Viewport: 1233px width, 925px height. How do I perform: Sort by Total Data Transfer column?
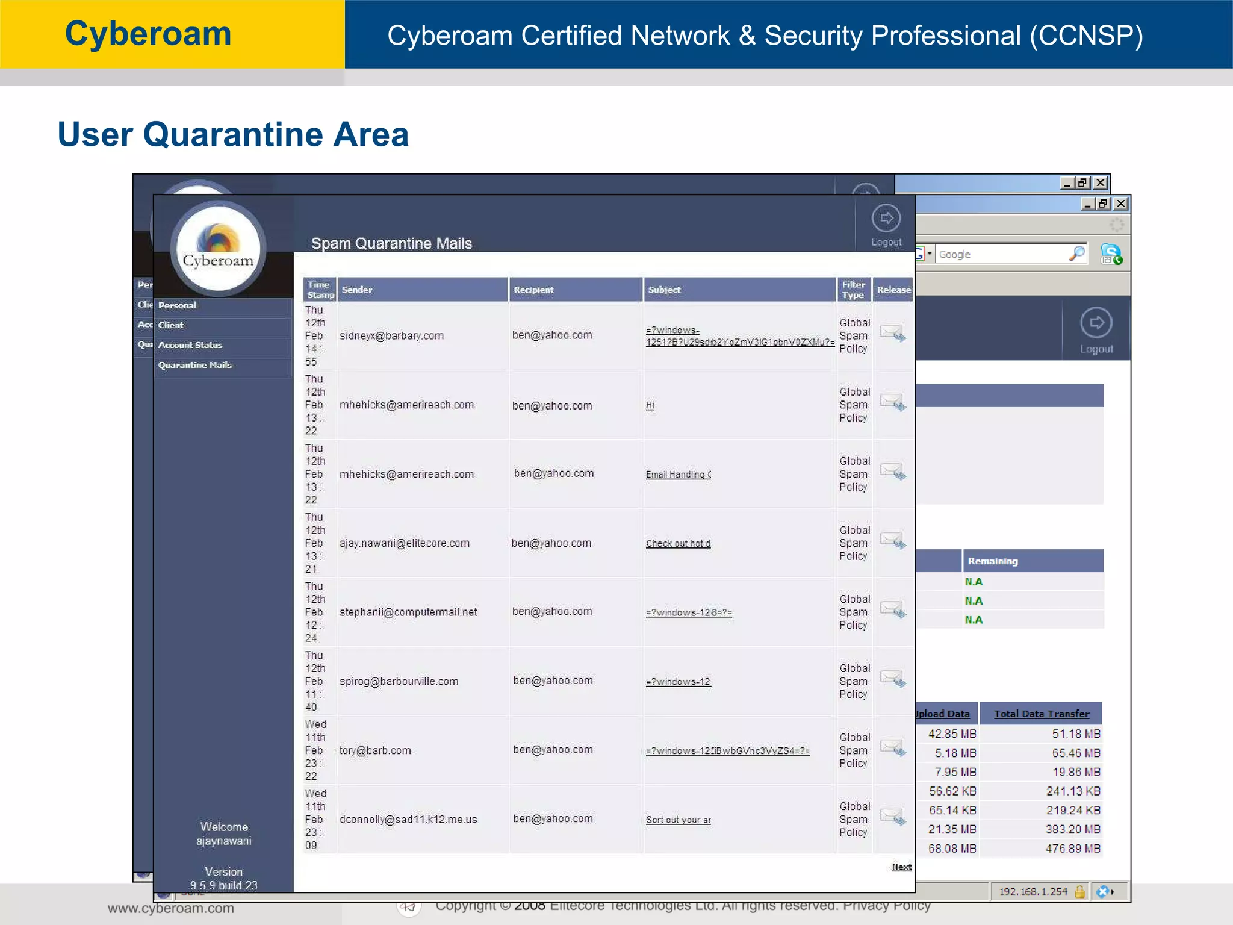(x=1041, y=714)
